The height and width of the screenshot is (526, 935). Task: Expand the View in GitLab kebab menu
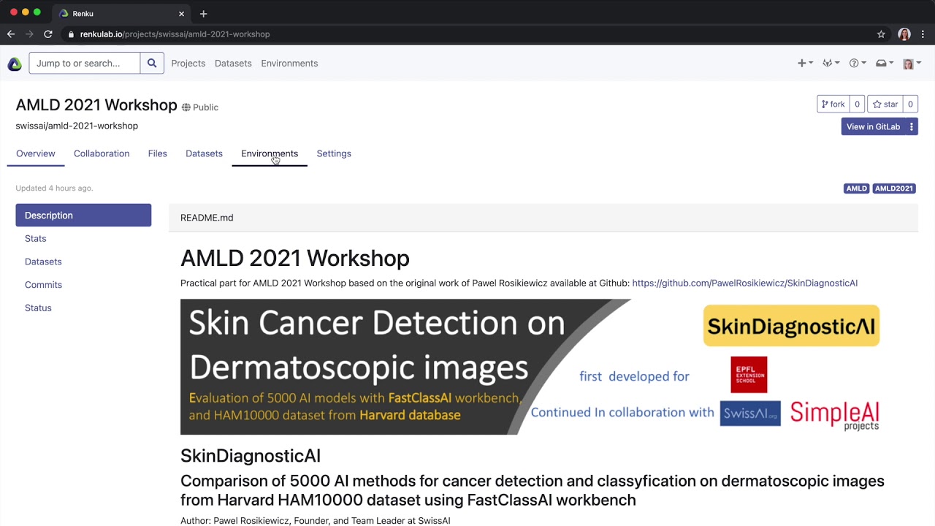tap(912, 126)
